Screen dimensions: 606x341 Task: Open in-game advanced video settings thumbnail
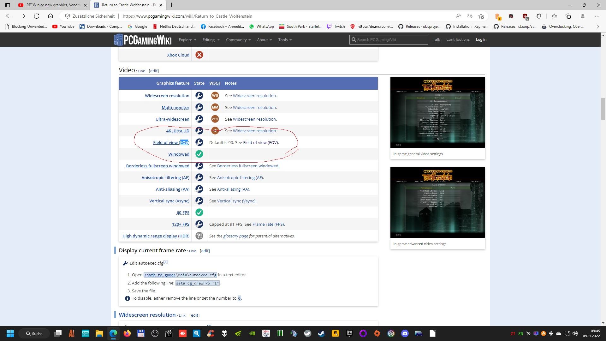coord(437,202)
